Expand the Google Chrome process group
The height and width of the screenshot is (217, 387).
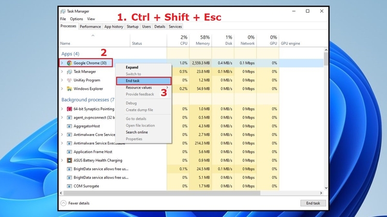62,63
